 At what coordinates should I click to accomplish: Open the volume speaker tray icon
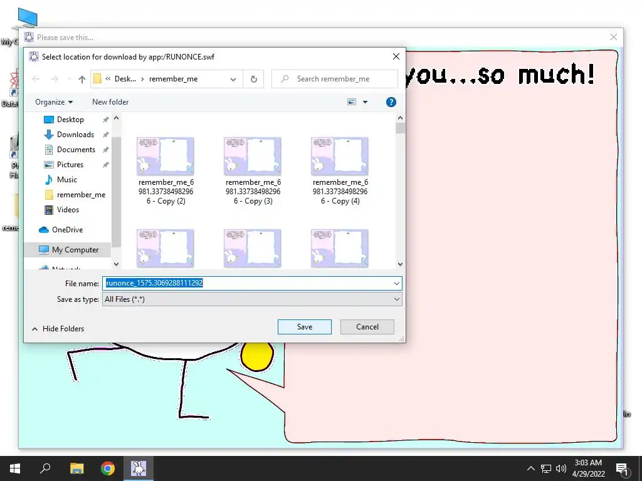click(x=561, y=468)
